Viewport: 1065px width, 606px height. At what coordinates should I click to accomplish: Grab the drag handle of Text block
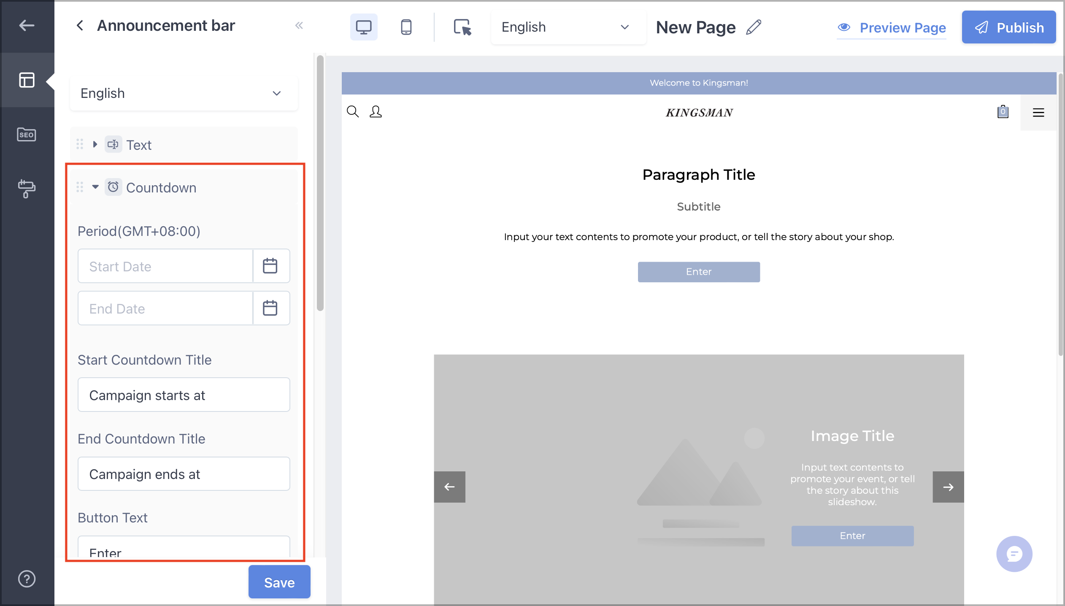[x=80, y=144]
